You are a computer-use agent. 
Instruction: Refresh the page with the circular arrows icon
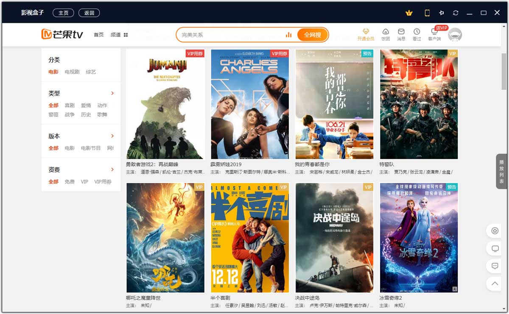click(x=456, y=13)
